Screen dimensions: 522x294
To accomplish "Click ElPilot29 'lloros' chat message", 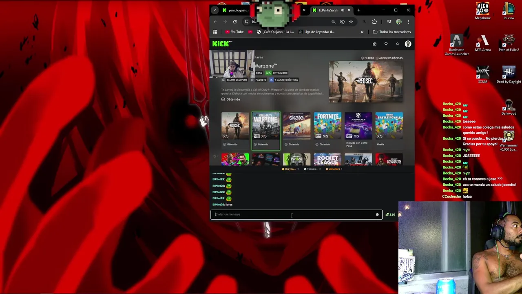I will [x=222, y=205].
